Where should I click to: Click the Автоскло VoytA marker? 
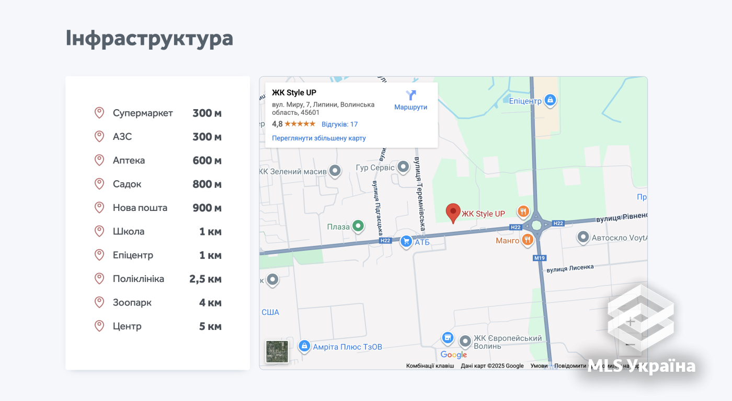tap(583, 237)
